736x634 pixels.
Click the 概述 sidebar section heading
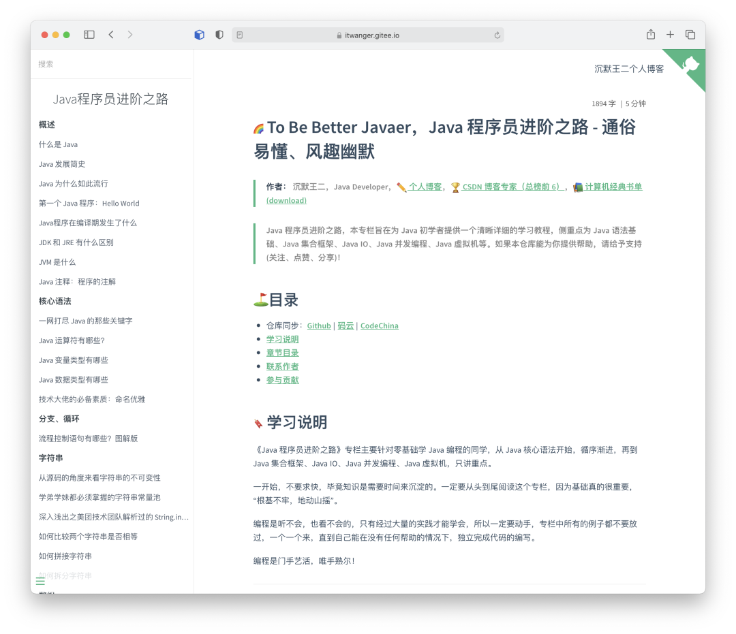click(x=47, y=125)
